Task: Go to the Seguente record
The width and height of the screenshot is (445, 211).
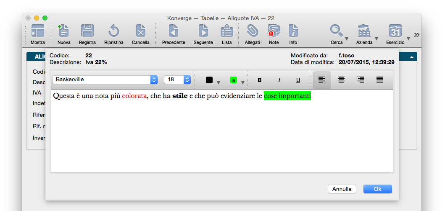Action: click(203, 31)
